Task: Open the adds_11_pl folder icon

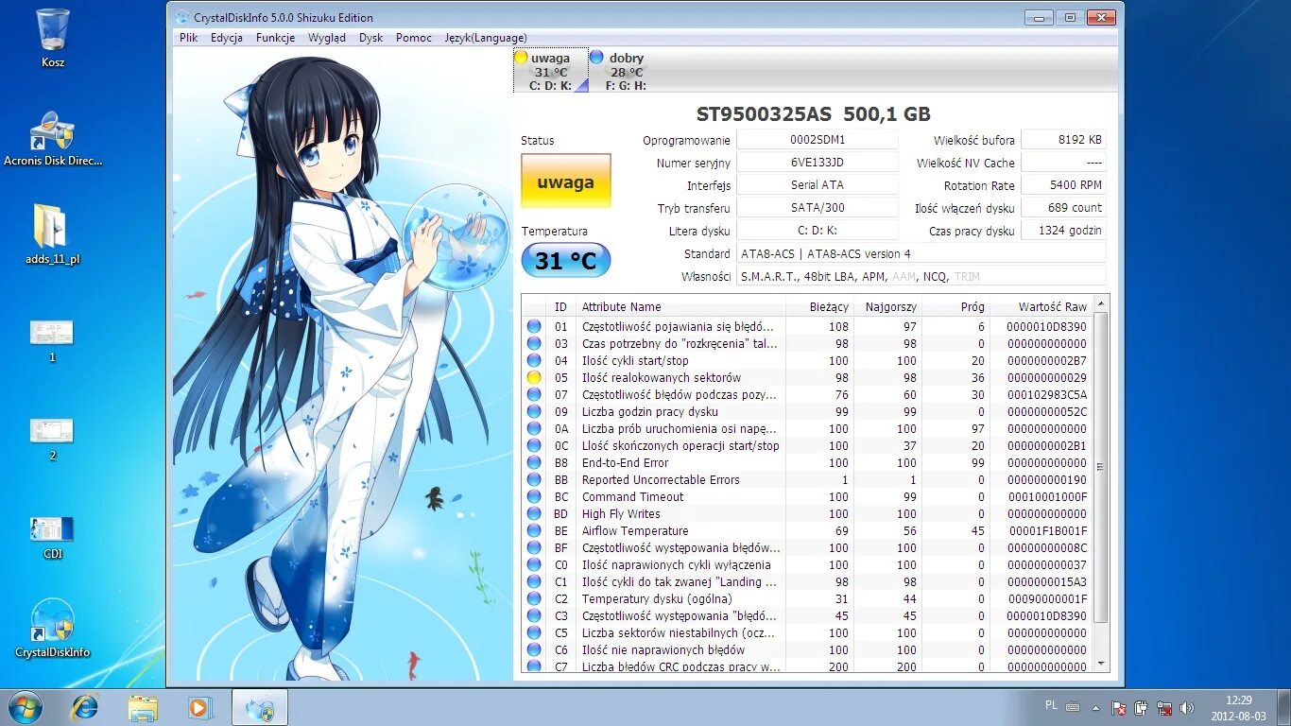Action: [x=53, y=234]
